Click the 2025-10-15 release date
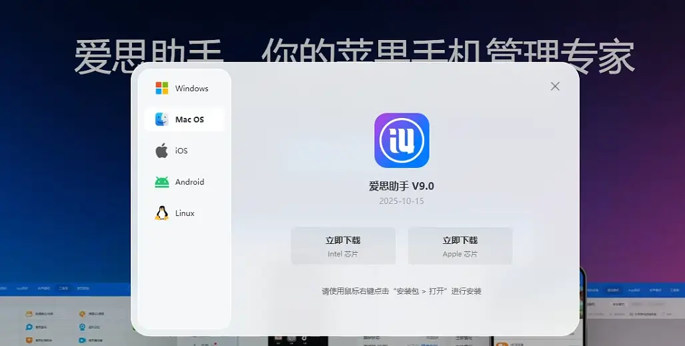This screenshot has height=346, width=685. (402, 201)
